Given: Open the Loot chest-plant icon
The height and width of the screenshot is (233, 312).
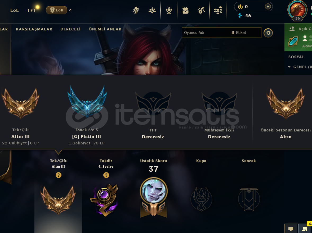Looking at the screenshot, I should tap(152, 10).
